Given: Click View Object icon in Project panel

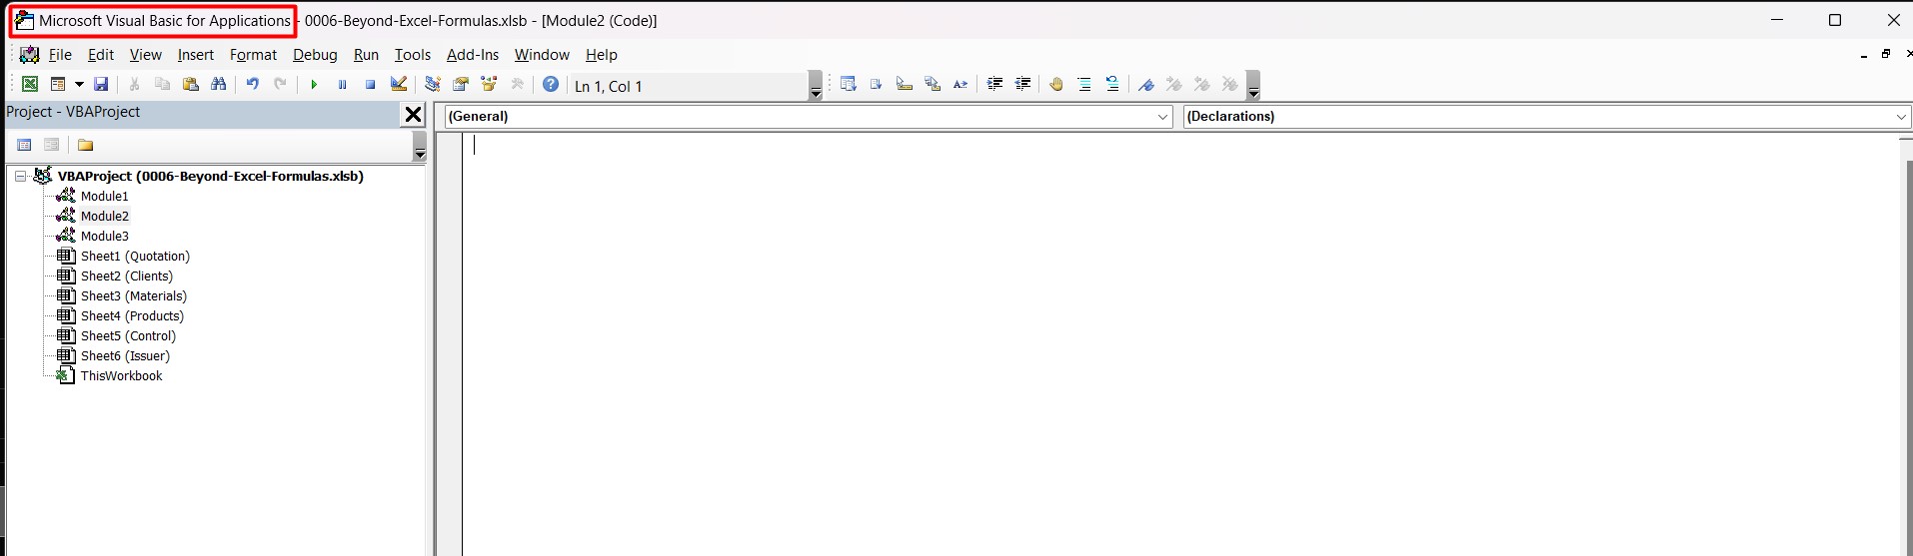Looking at the screenshot, I should click(x=52, y=145).
